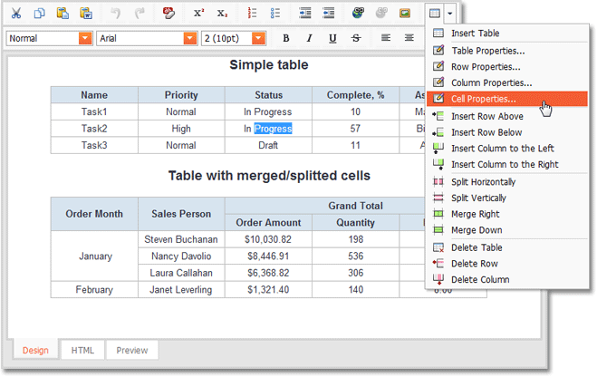
Task: Click the Insert Image icon
Action: click(x=407, y=14)
